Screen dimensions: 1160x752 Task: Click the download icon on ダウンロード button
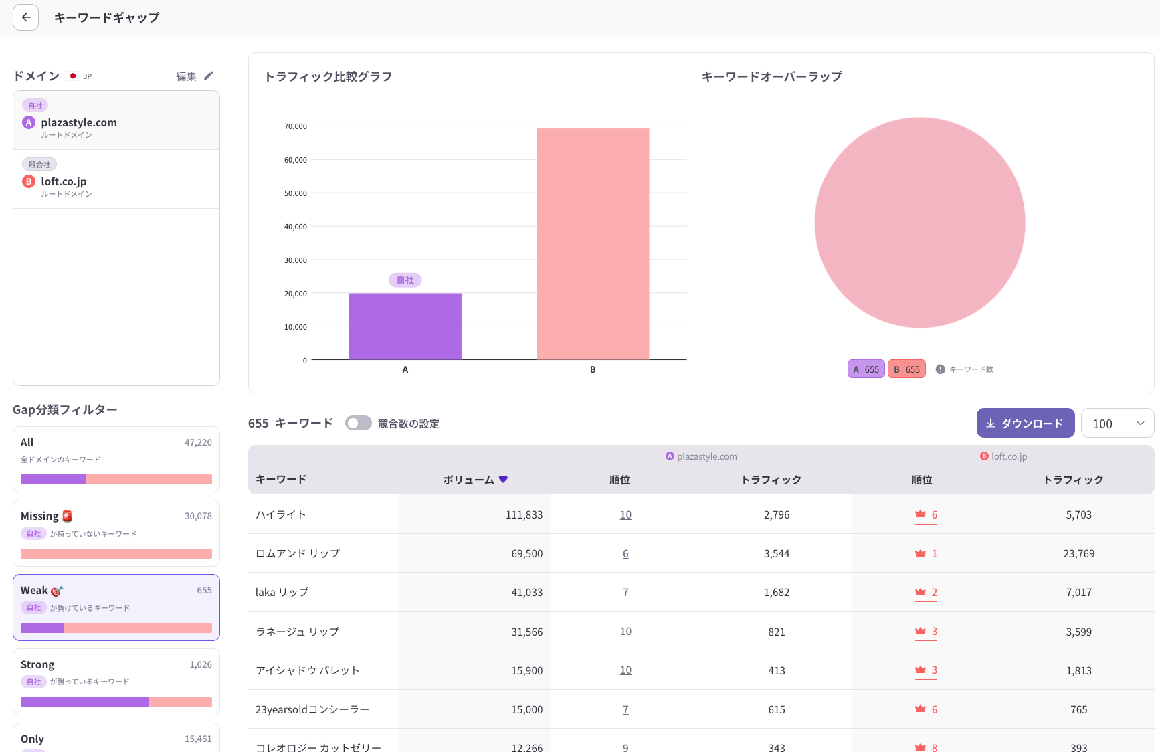click(x=990, y=423)
